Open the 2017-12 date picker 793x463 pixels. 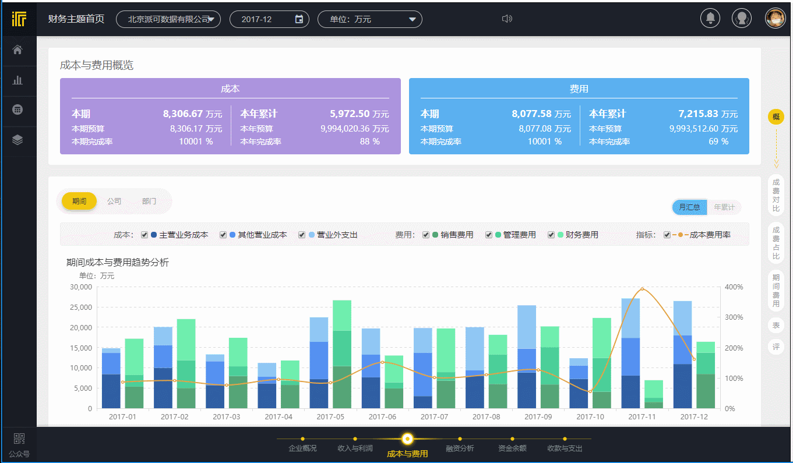click(269, 19)
